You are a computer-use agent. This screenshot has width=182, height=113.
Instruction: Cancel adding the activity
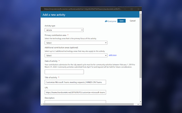tap(133, 21)
